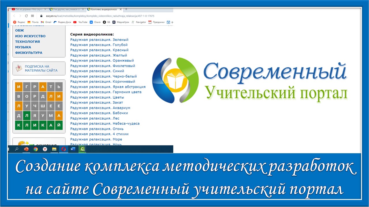Open 'Радужная релаксация. Лес' link

95,118
